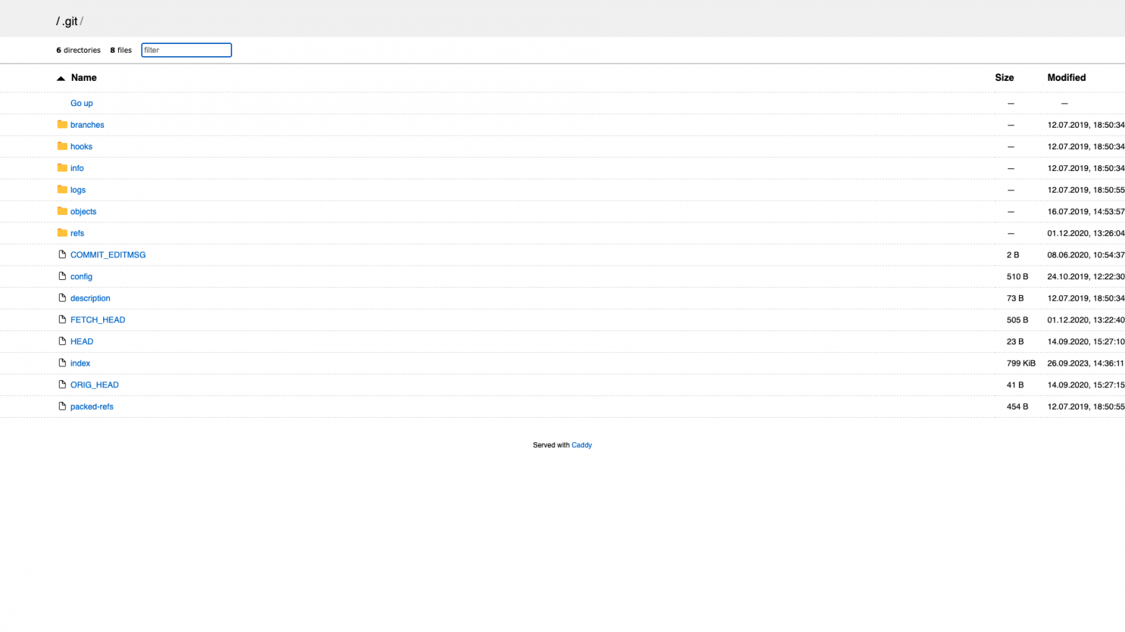Sort listing by Modified column
The width and height of the screenshot is (1125, 632).
tap(1066, 78)
